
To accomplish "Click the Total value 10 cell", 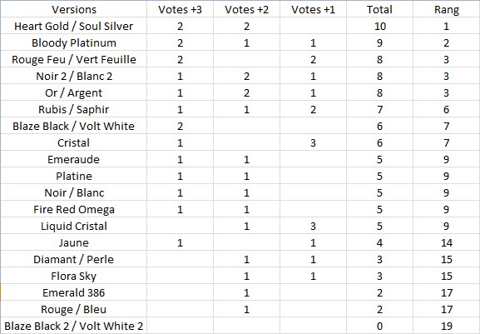I will click(379, 26).
